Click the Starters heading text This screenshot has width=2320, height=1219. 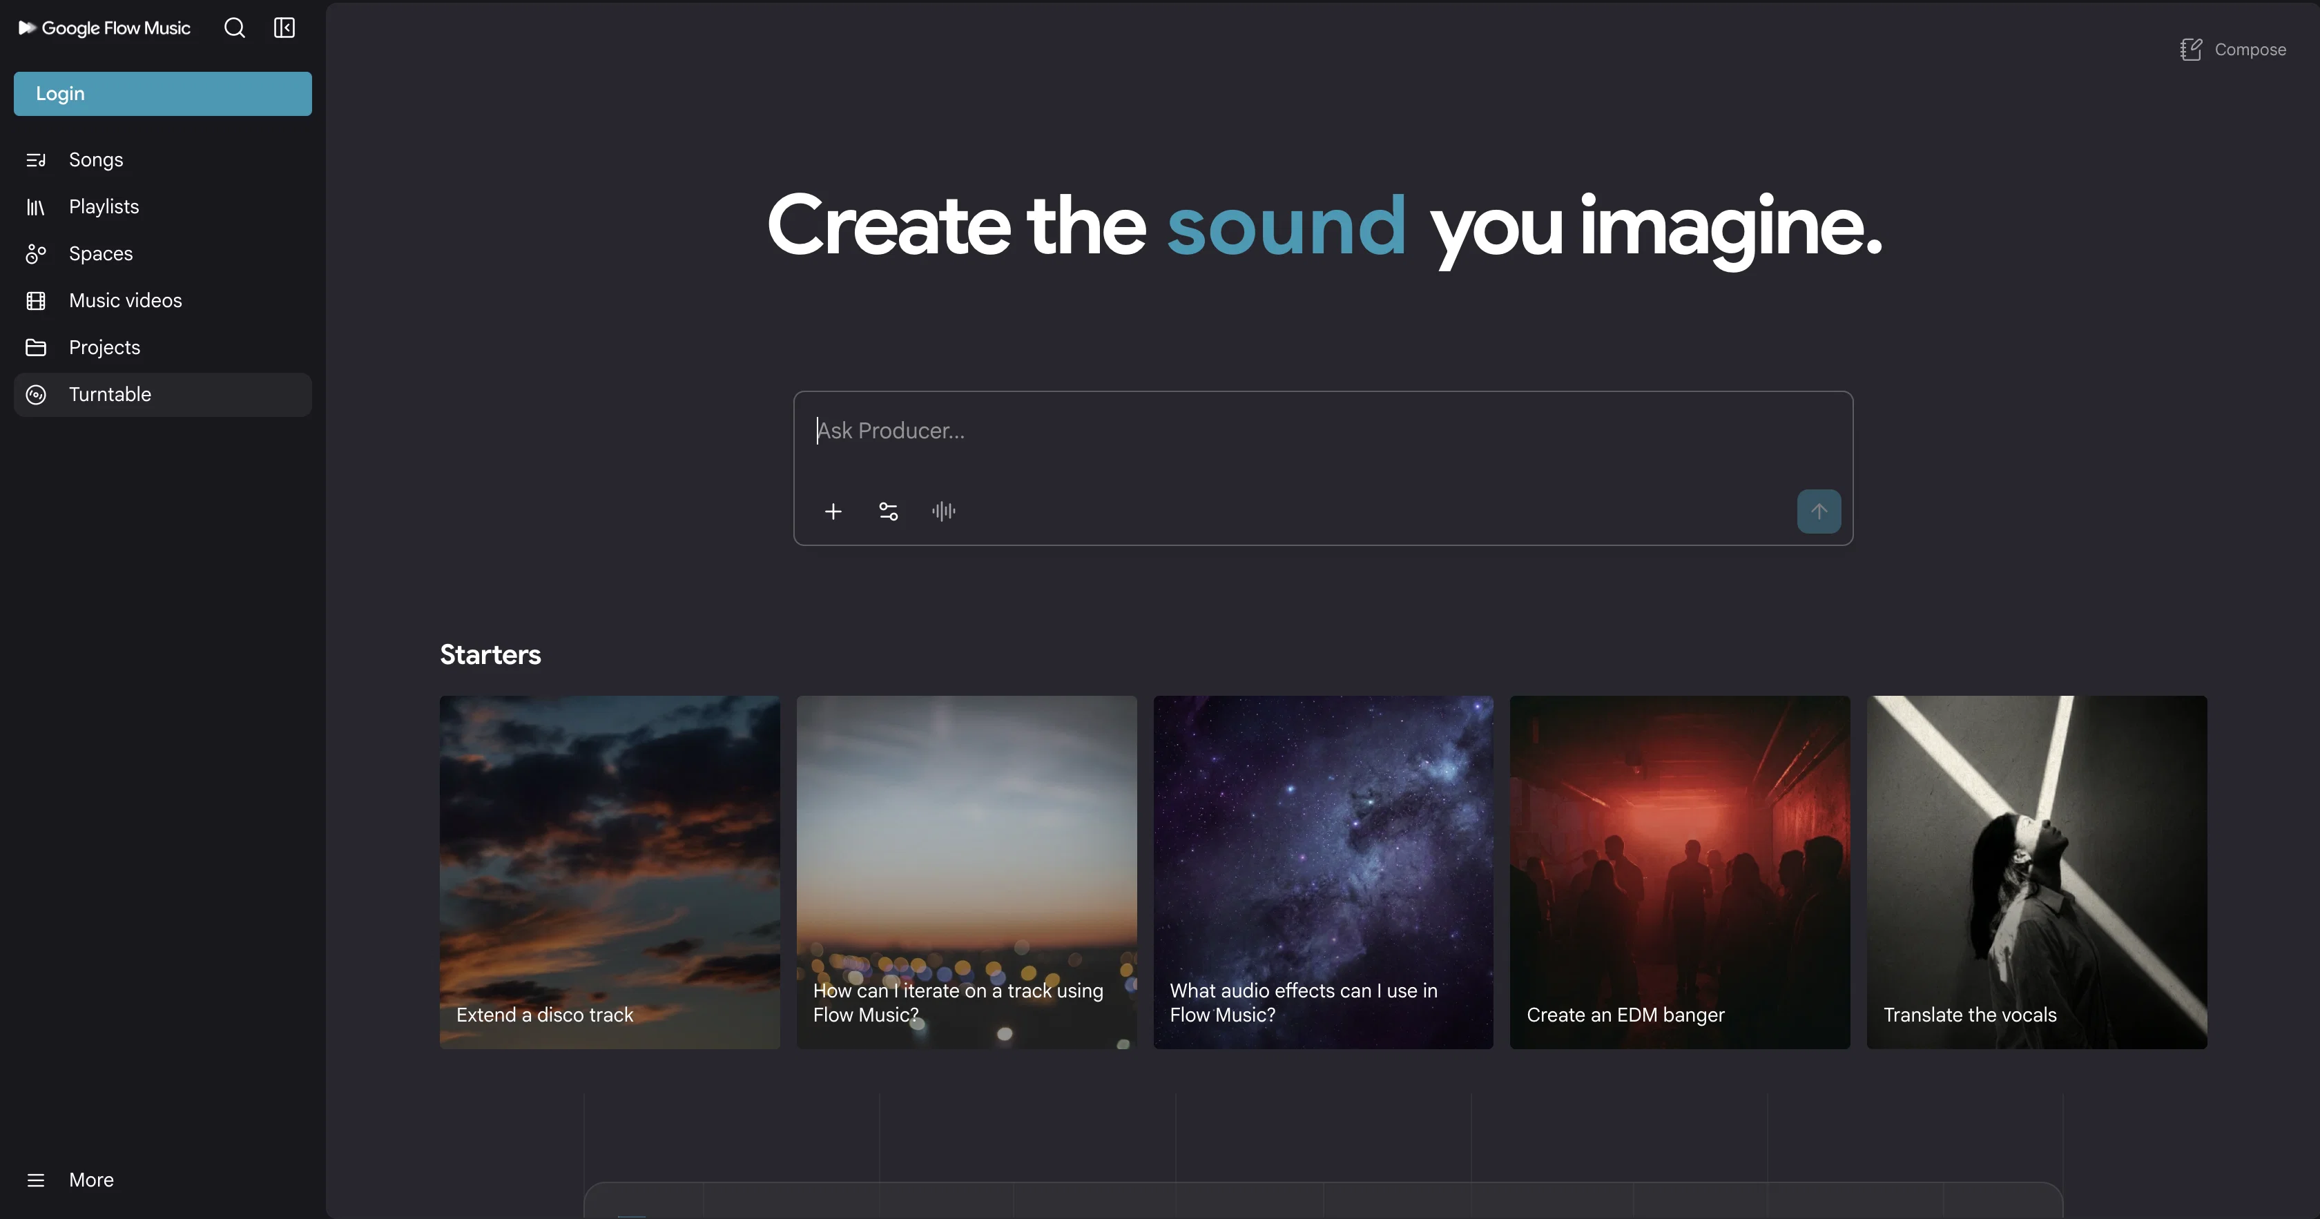(490, 654)
